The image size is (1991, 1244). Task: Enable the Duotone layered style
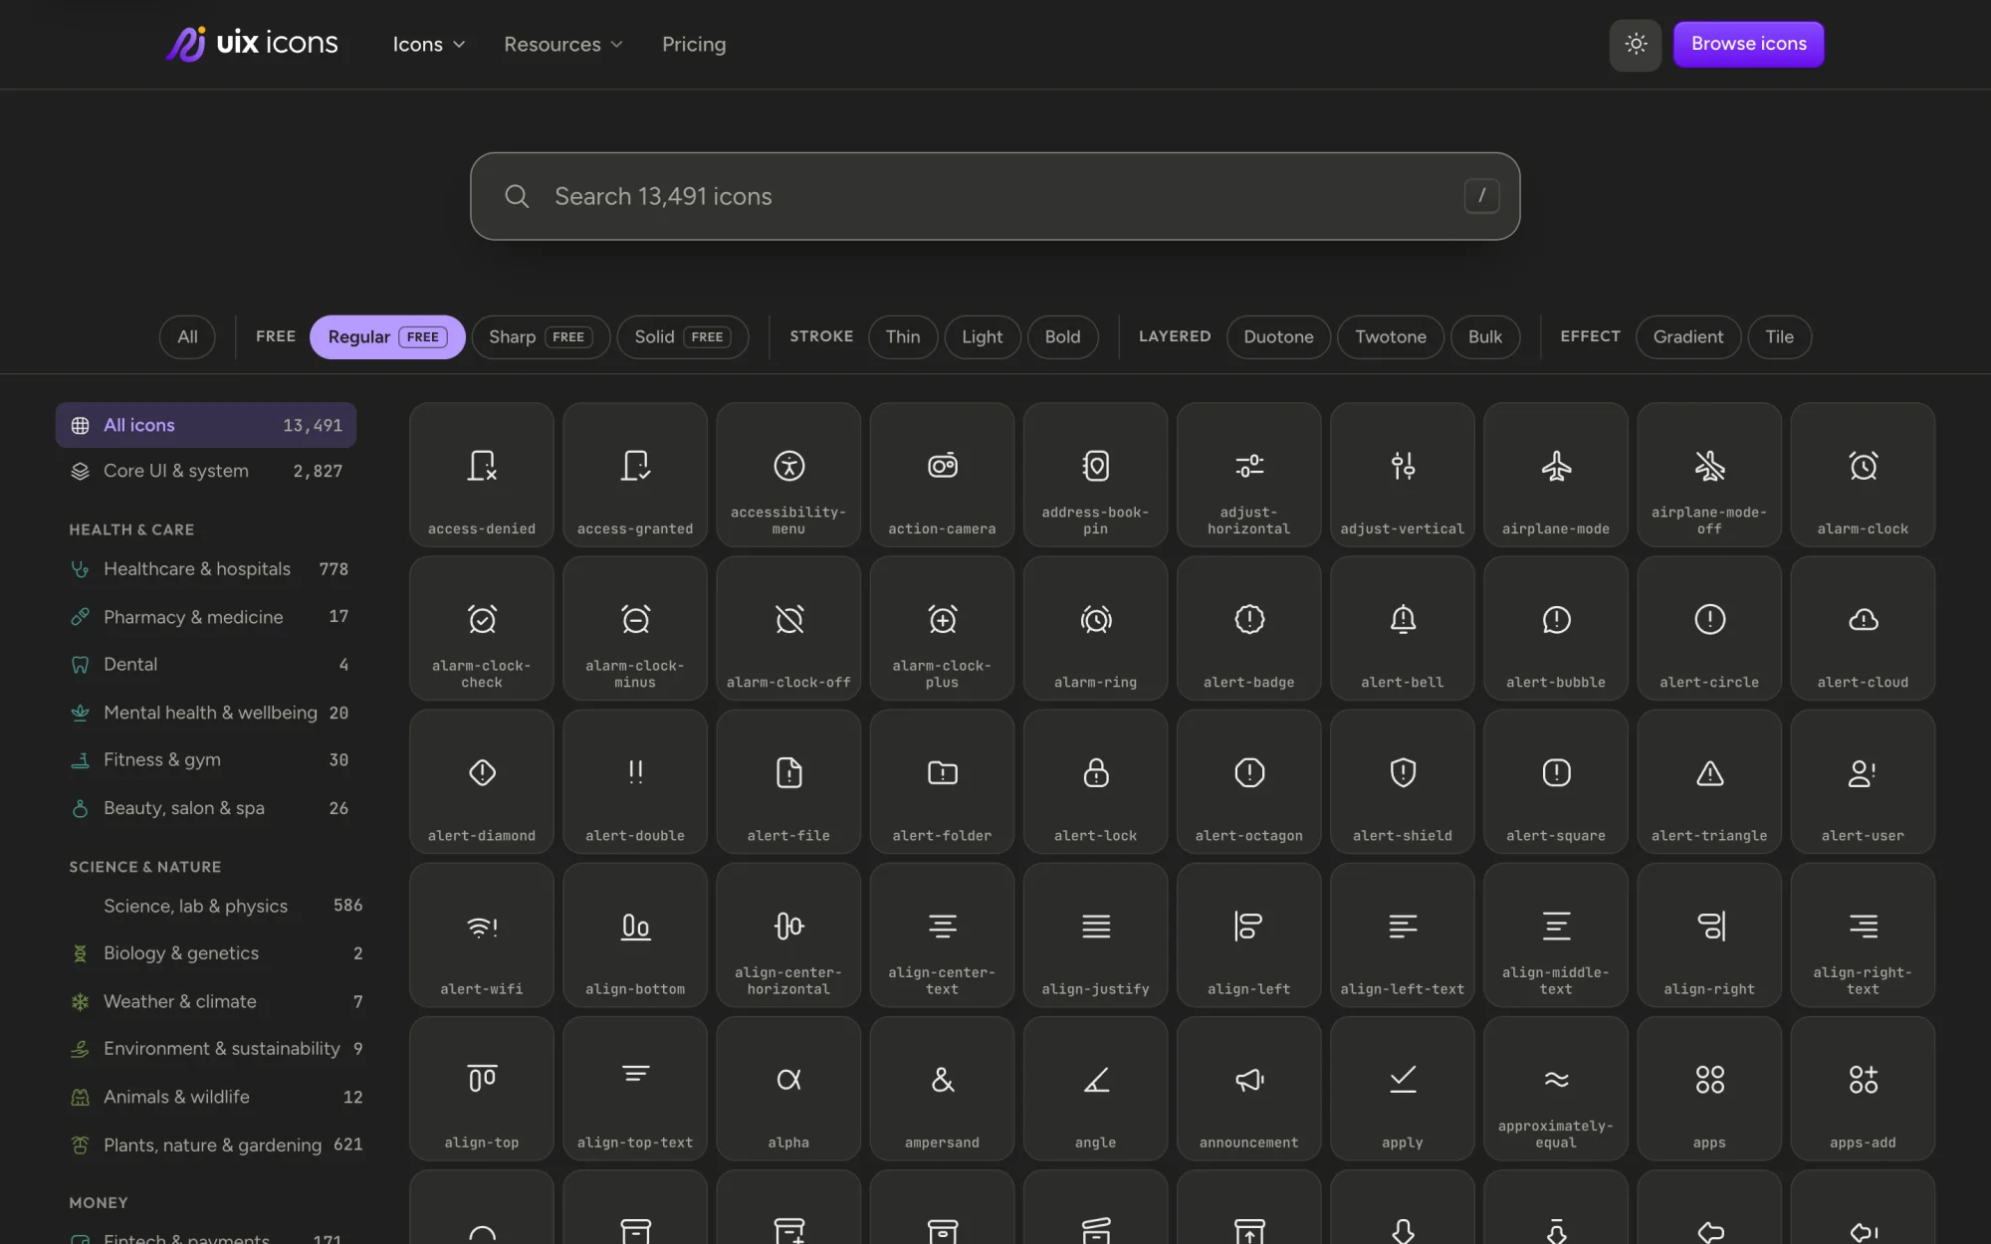coord(1278,337)
